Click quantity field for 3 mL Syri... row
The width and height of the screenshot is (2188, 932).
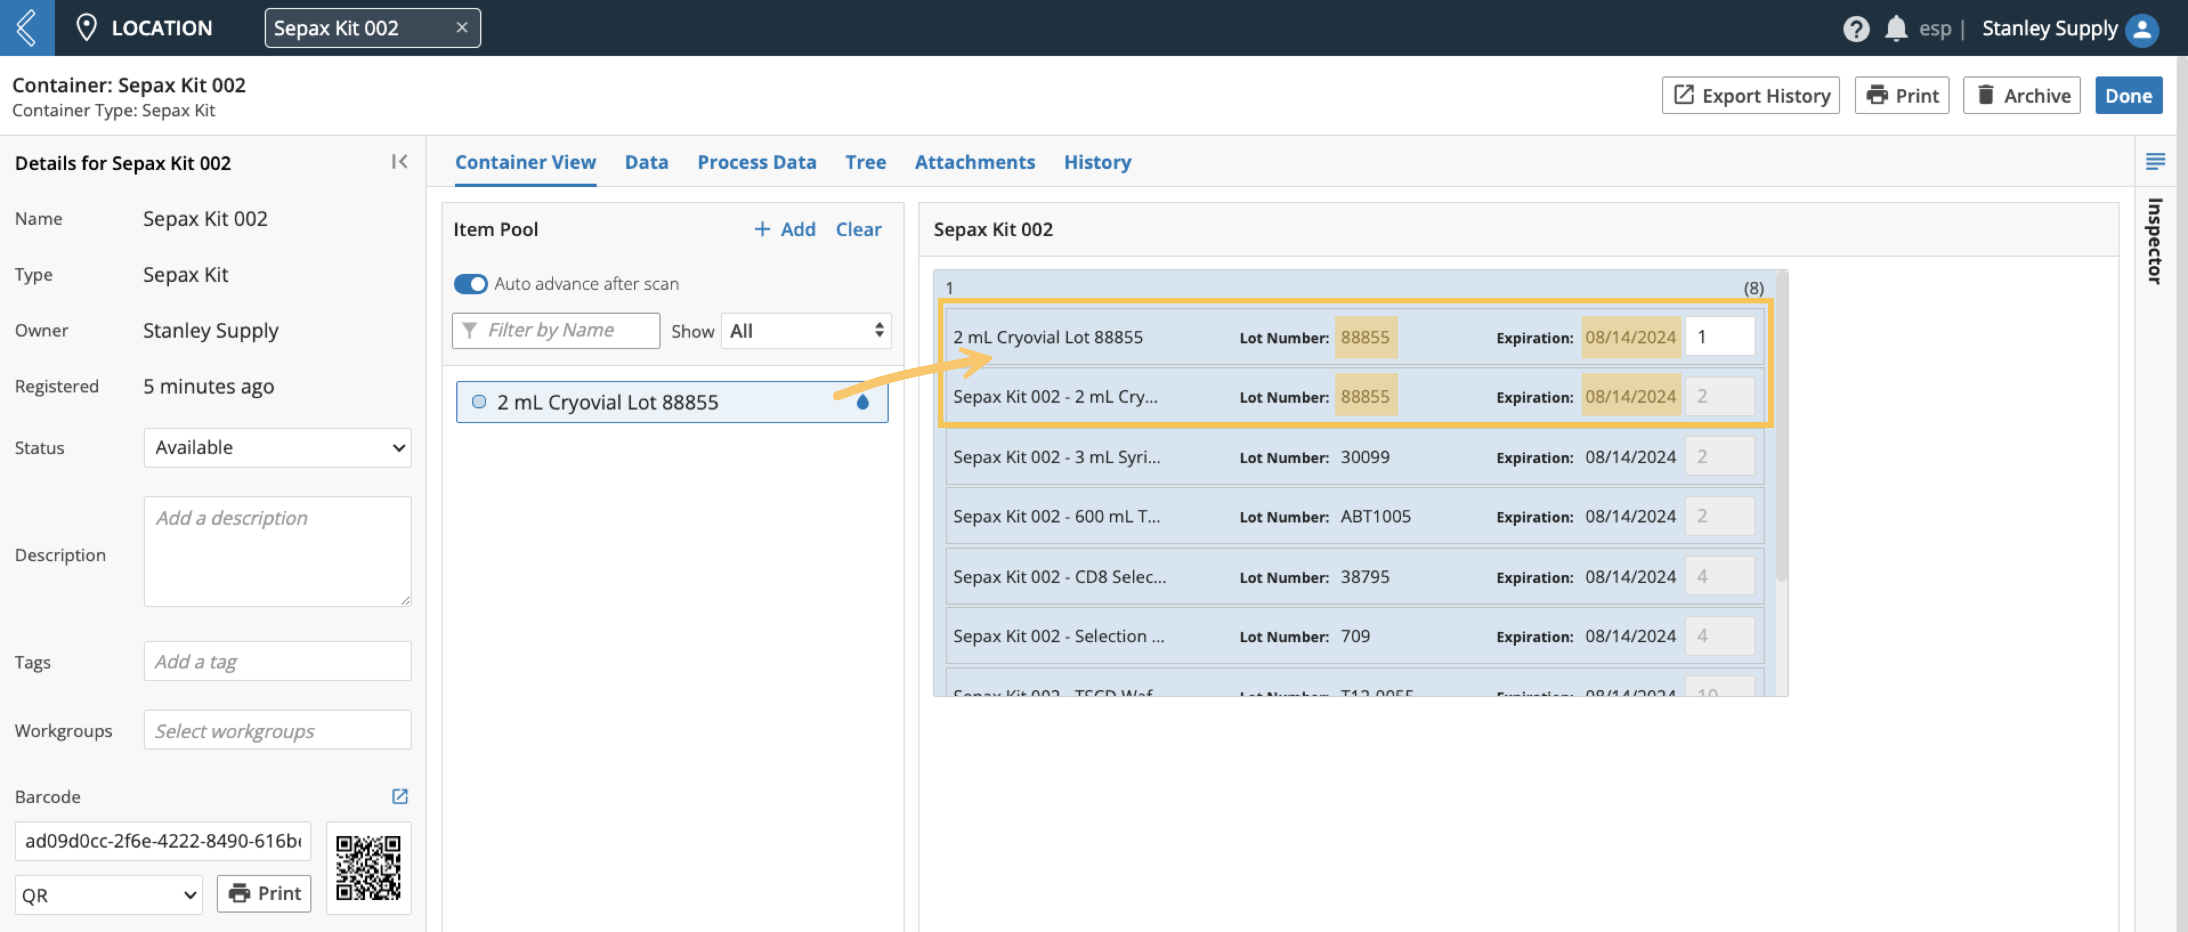(x=1719, y=457)
